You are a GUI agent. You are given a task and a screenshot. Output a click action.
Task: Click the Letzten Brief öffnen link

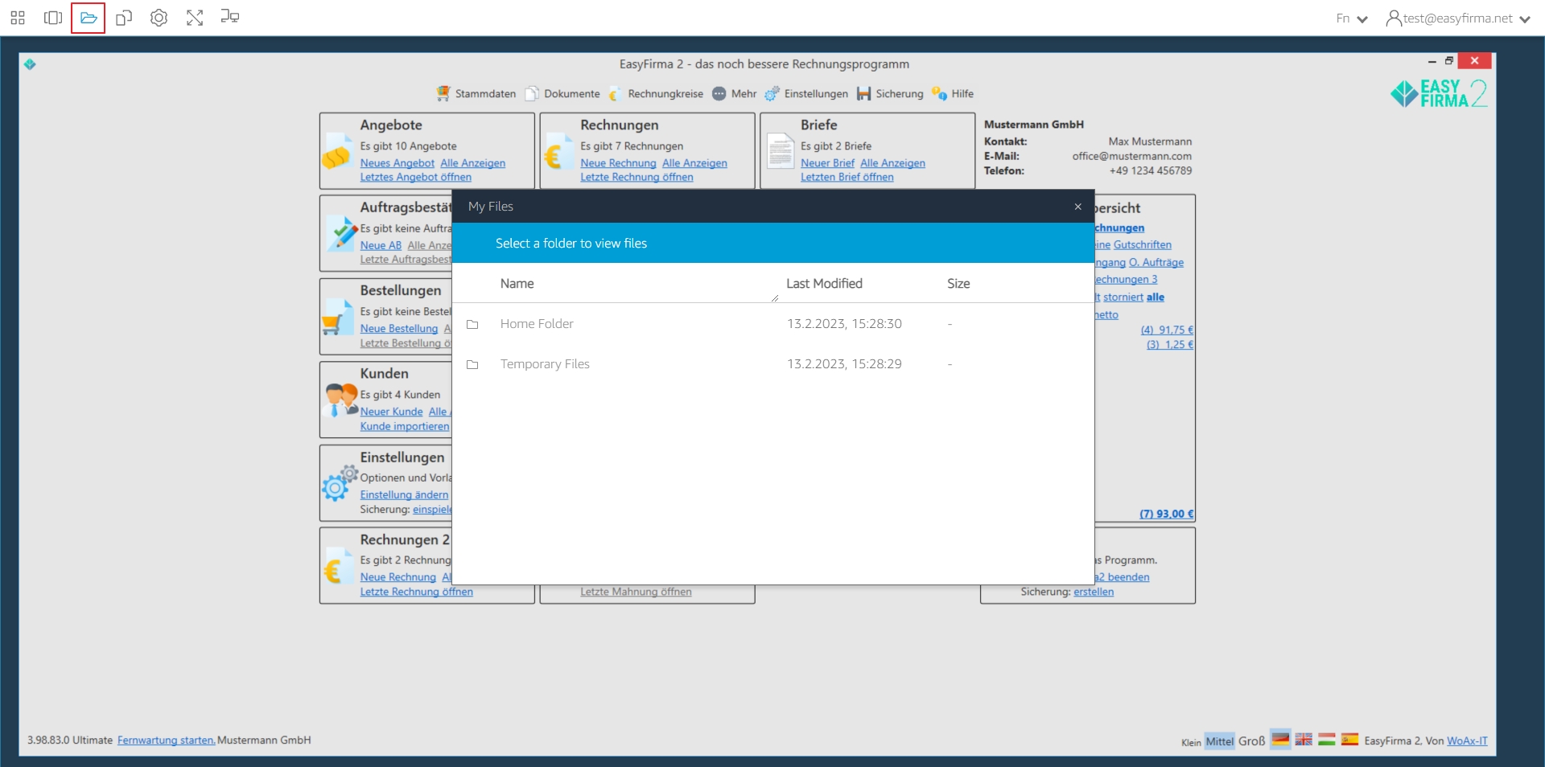[x=847, y=178]
